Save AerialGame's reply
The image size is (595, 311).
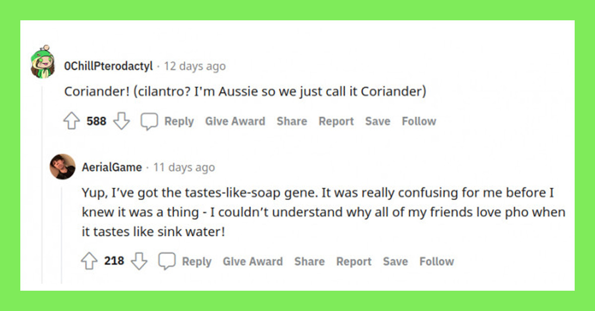[x=395, y=261]
